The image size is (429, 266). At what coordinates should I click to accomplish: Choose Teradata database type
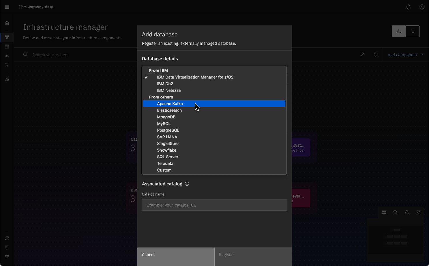click(x=214, y=163)
